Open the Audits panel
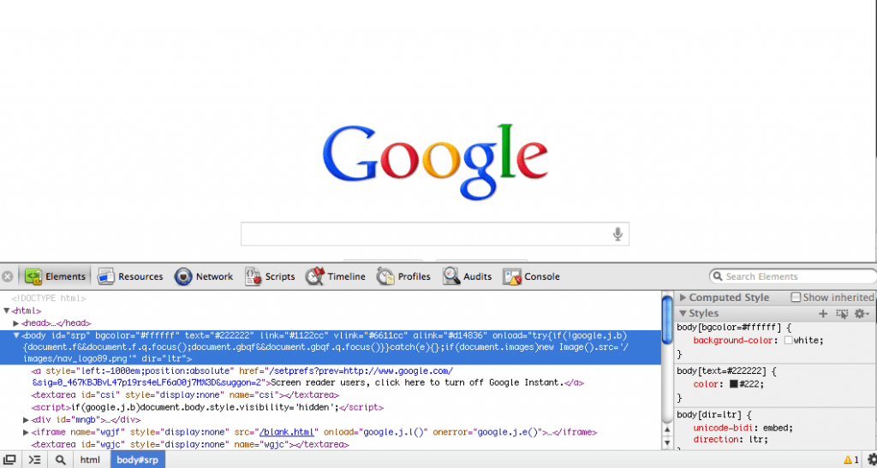This screenshot has height=468, width=877. click(468, 276)
